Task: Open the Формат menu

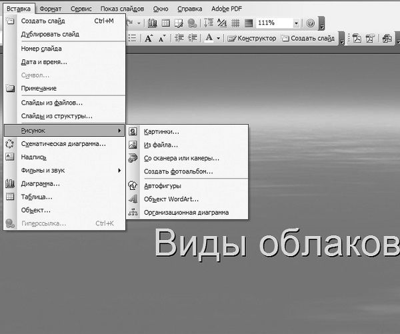Action: 51,9
